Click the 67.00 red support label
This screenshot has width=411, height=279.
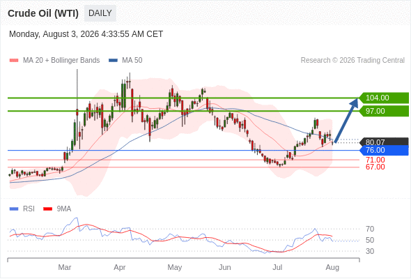(x=375, y=167)
